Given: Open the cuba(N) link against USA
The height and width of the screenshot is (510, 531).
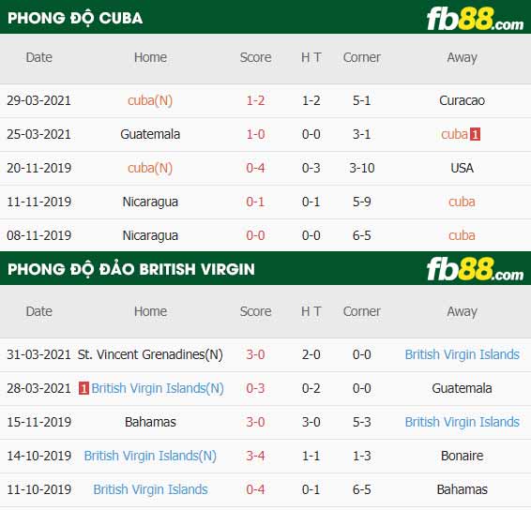Looking at the screenshot, I should [x=150, y=168].
